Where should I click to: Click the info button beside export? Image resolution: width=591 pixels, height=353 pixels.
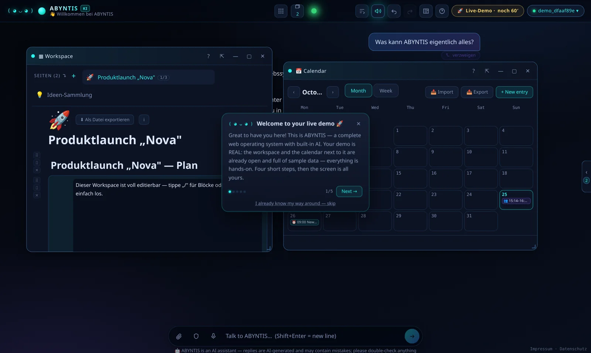pyautogui.click(x=144, y=120)
